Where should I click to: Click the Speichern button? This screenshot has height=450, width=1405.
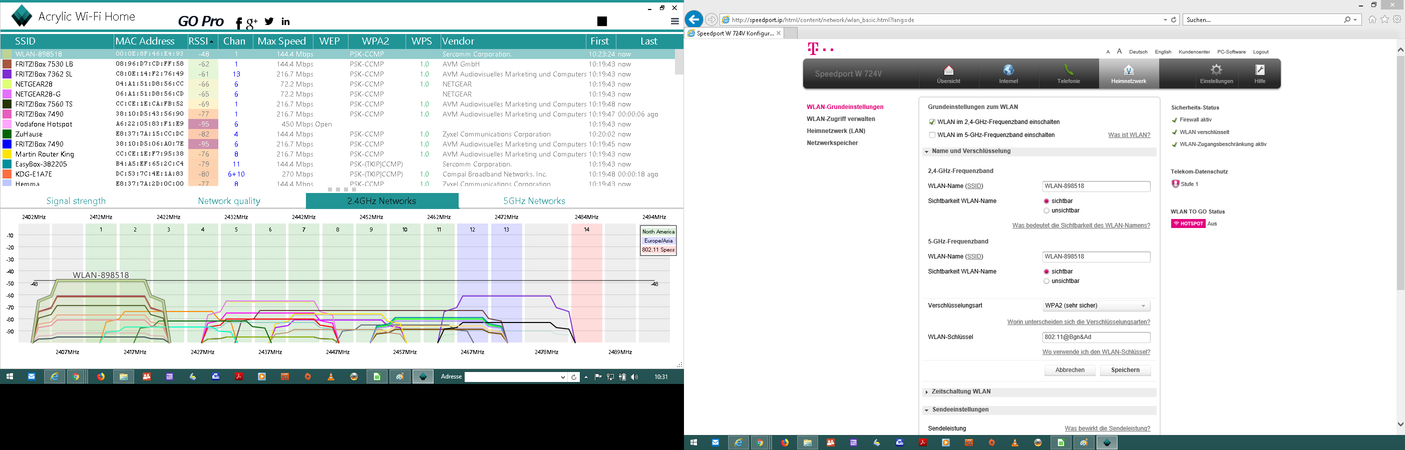point(1125,370)
